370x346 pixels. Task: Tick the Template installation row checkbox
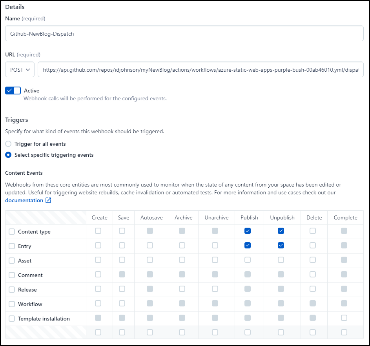click(x=12, y=319)
